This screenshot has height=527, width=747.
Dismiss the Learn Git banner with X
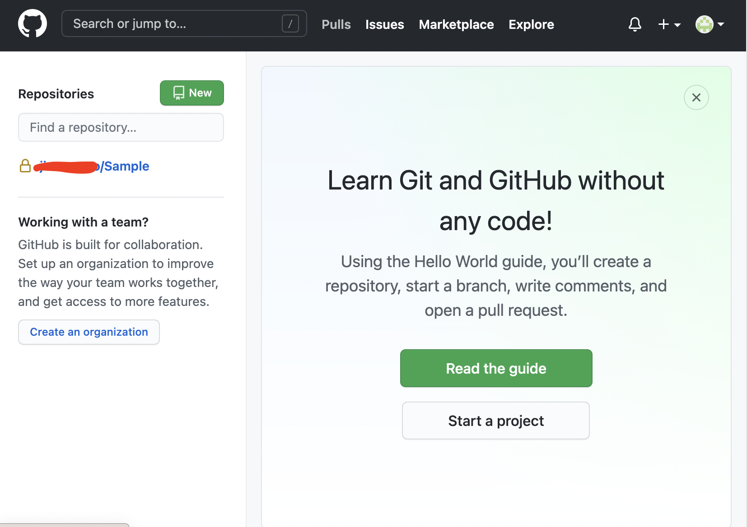click(696, 97)
